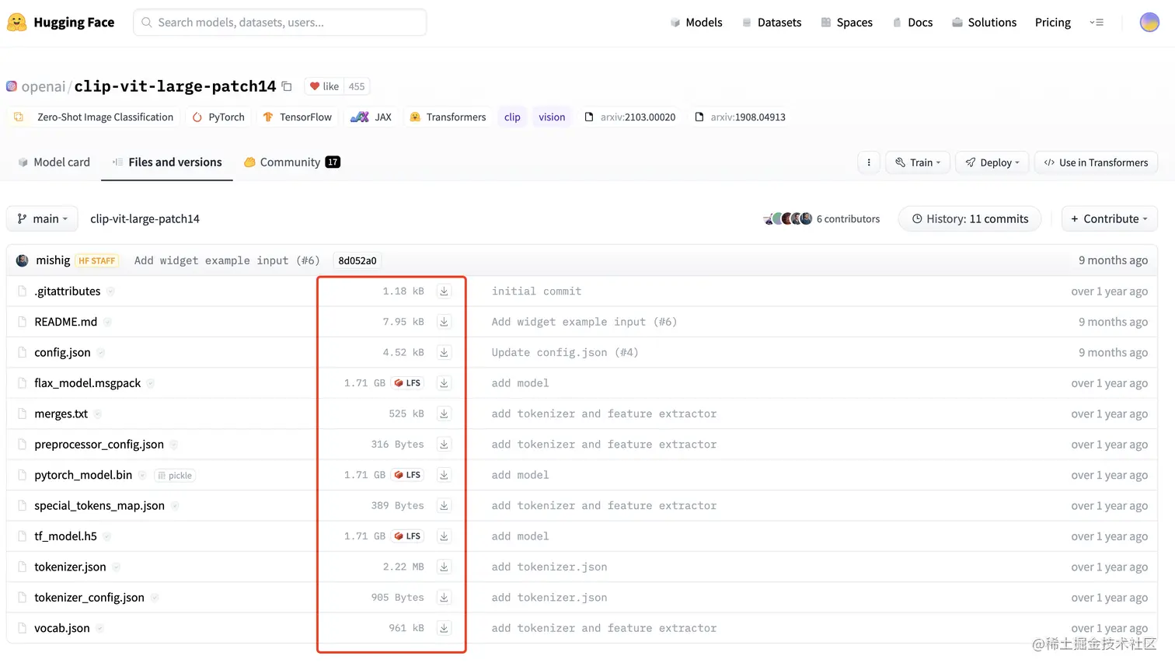1175x670 pixels.
Task: Open the Pricing page link
Action: click(x=1053, y=23)
